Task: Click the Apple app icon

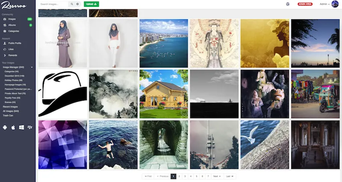Action: pos(13,127)
